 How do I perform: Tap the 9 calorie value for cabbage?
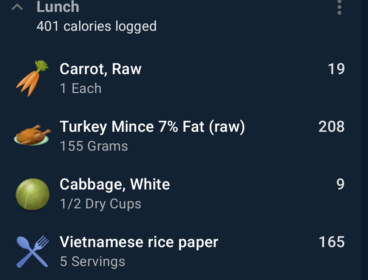click(340, 184)
